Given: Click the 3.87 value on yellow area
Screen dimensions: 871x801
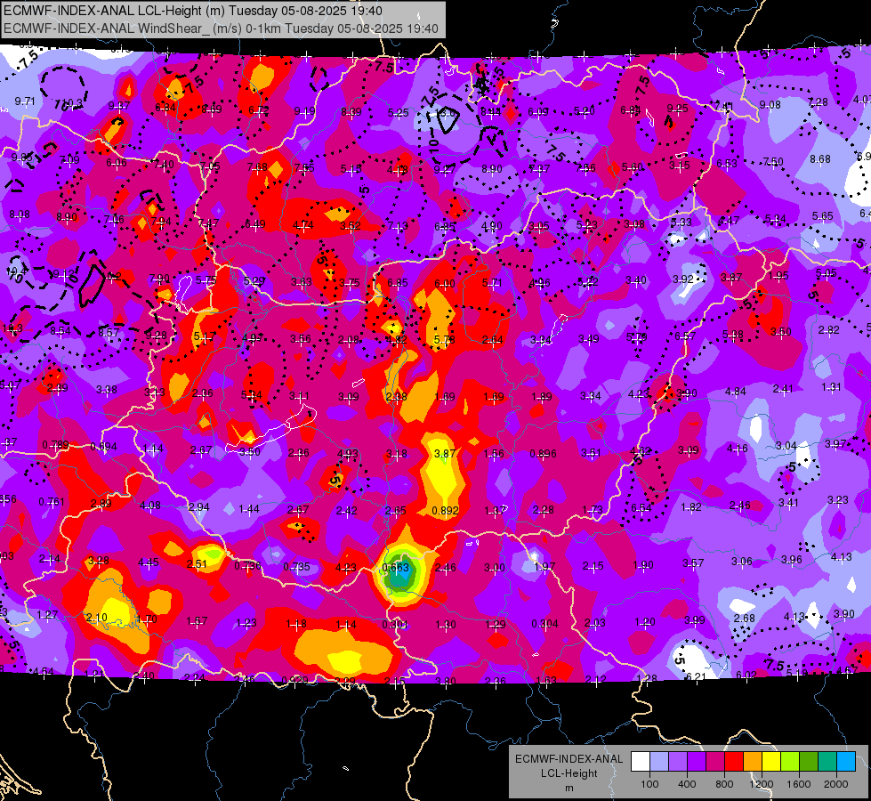Looking at the screenshot, I should pos(445,454).
